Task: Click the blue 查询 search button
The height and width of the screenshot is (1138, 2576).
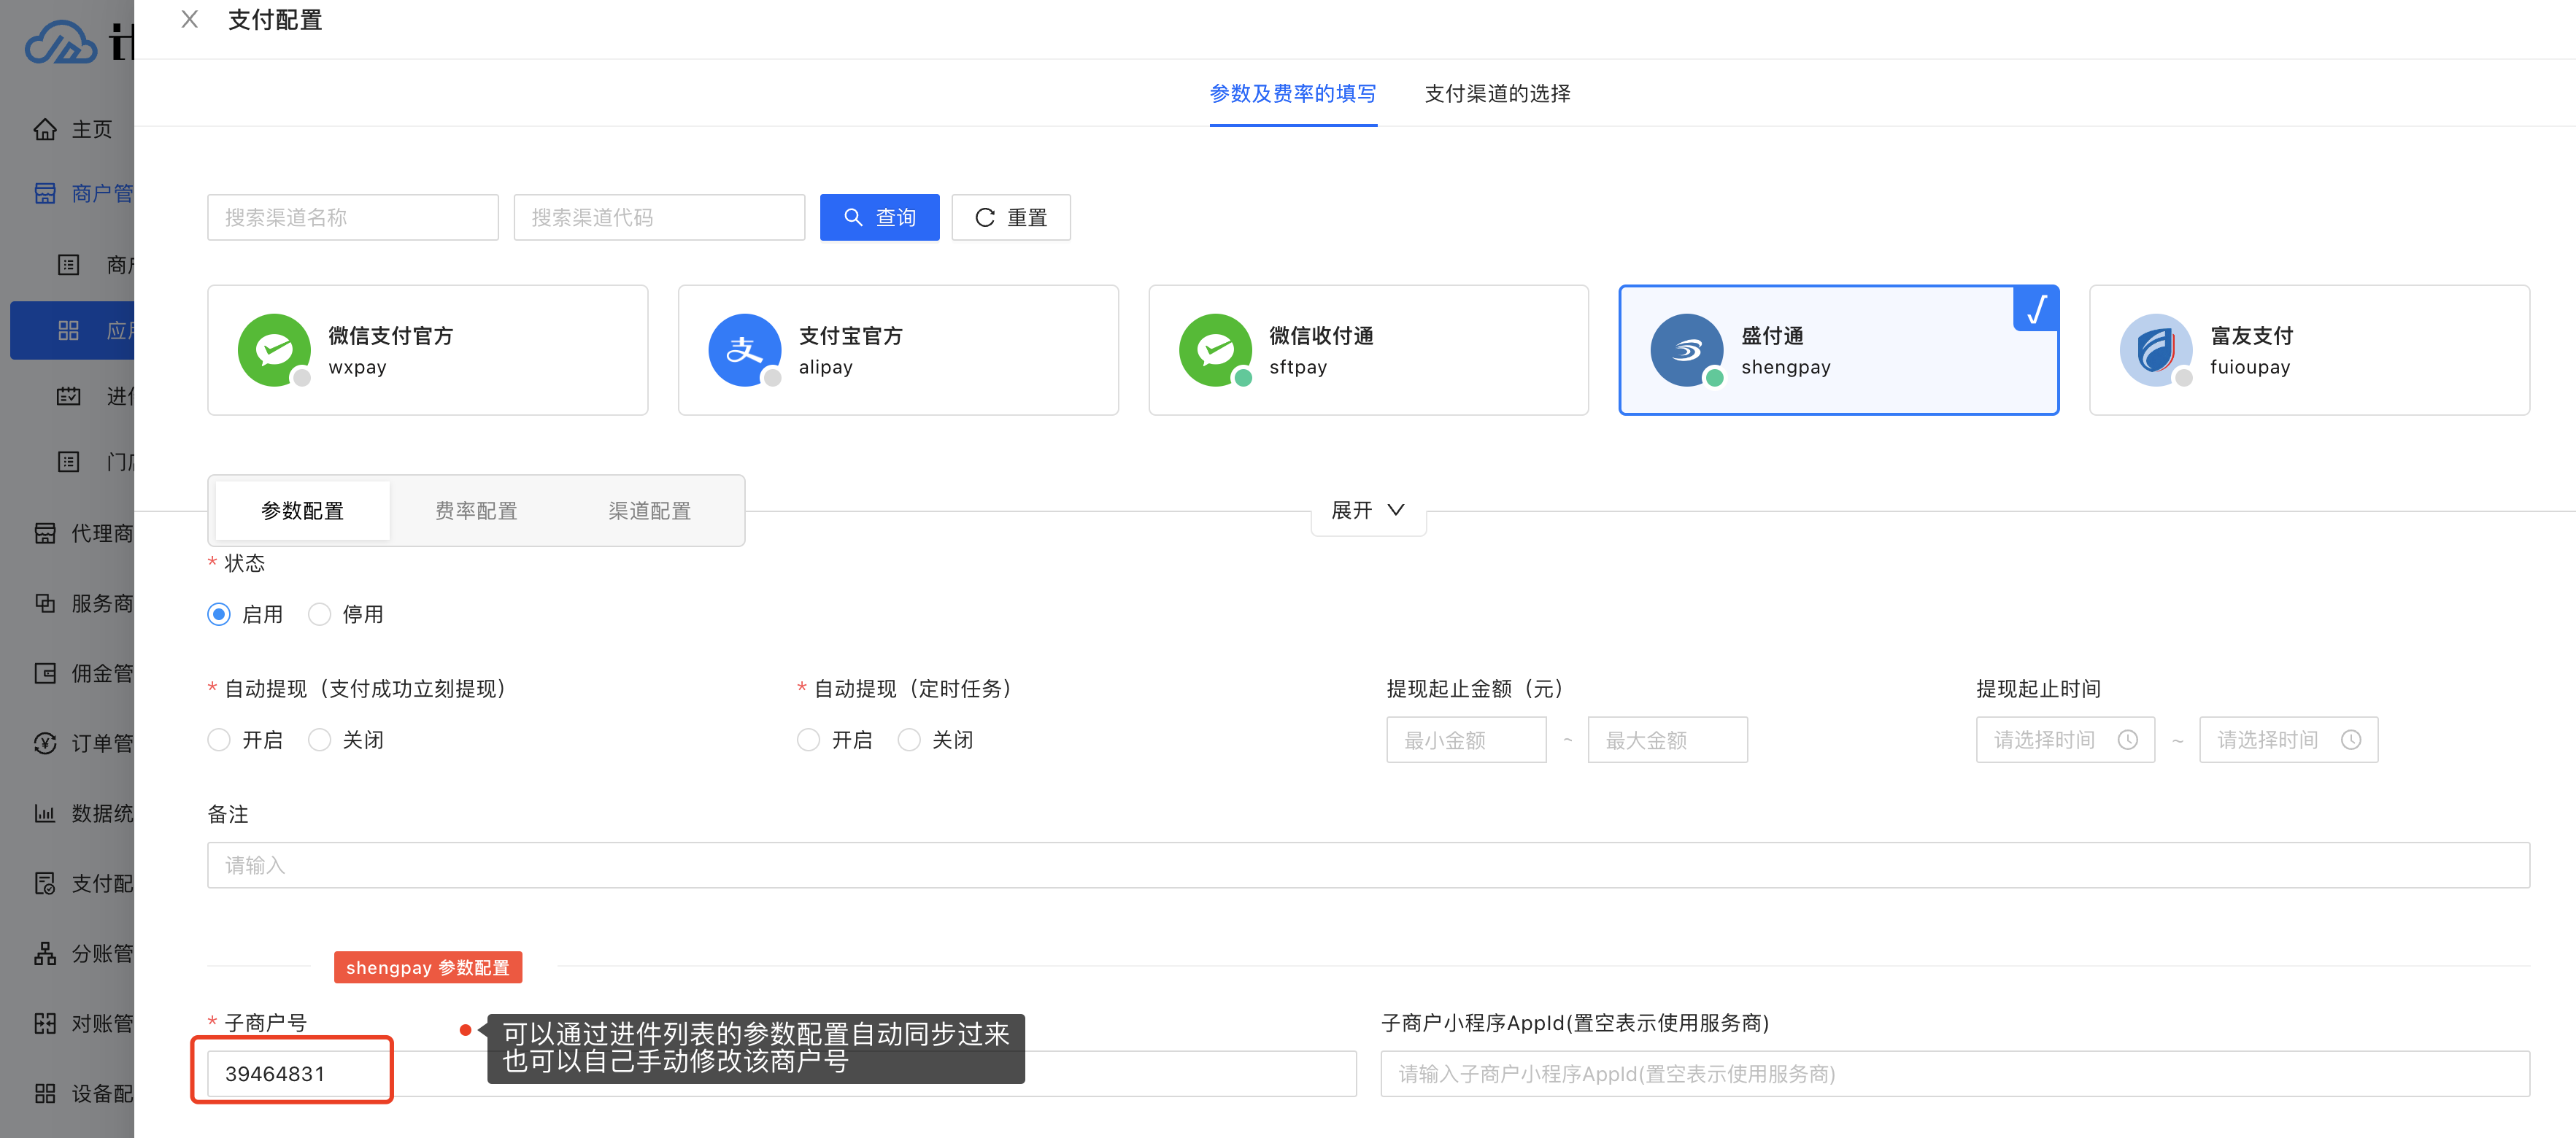Action: tap(879, 217)
